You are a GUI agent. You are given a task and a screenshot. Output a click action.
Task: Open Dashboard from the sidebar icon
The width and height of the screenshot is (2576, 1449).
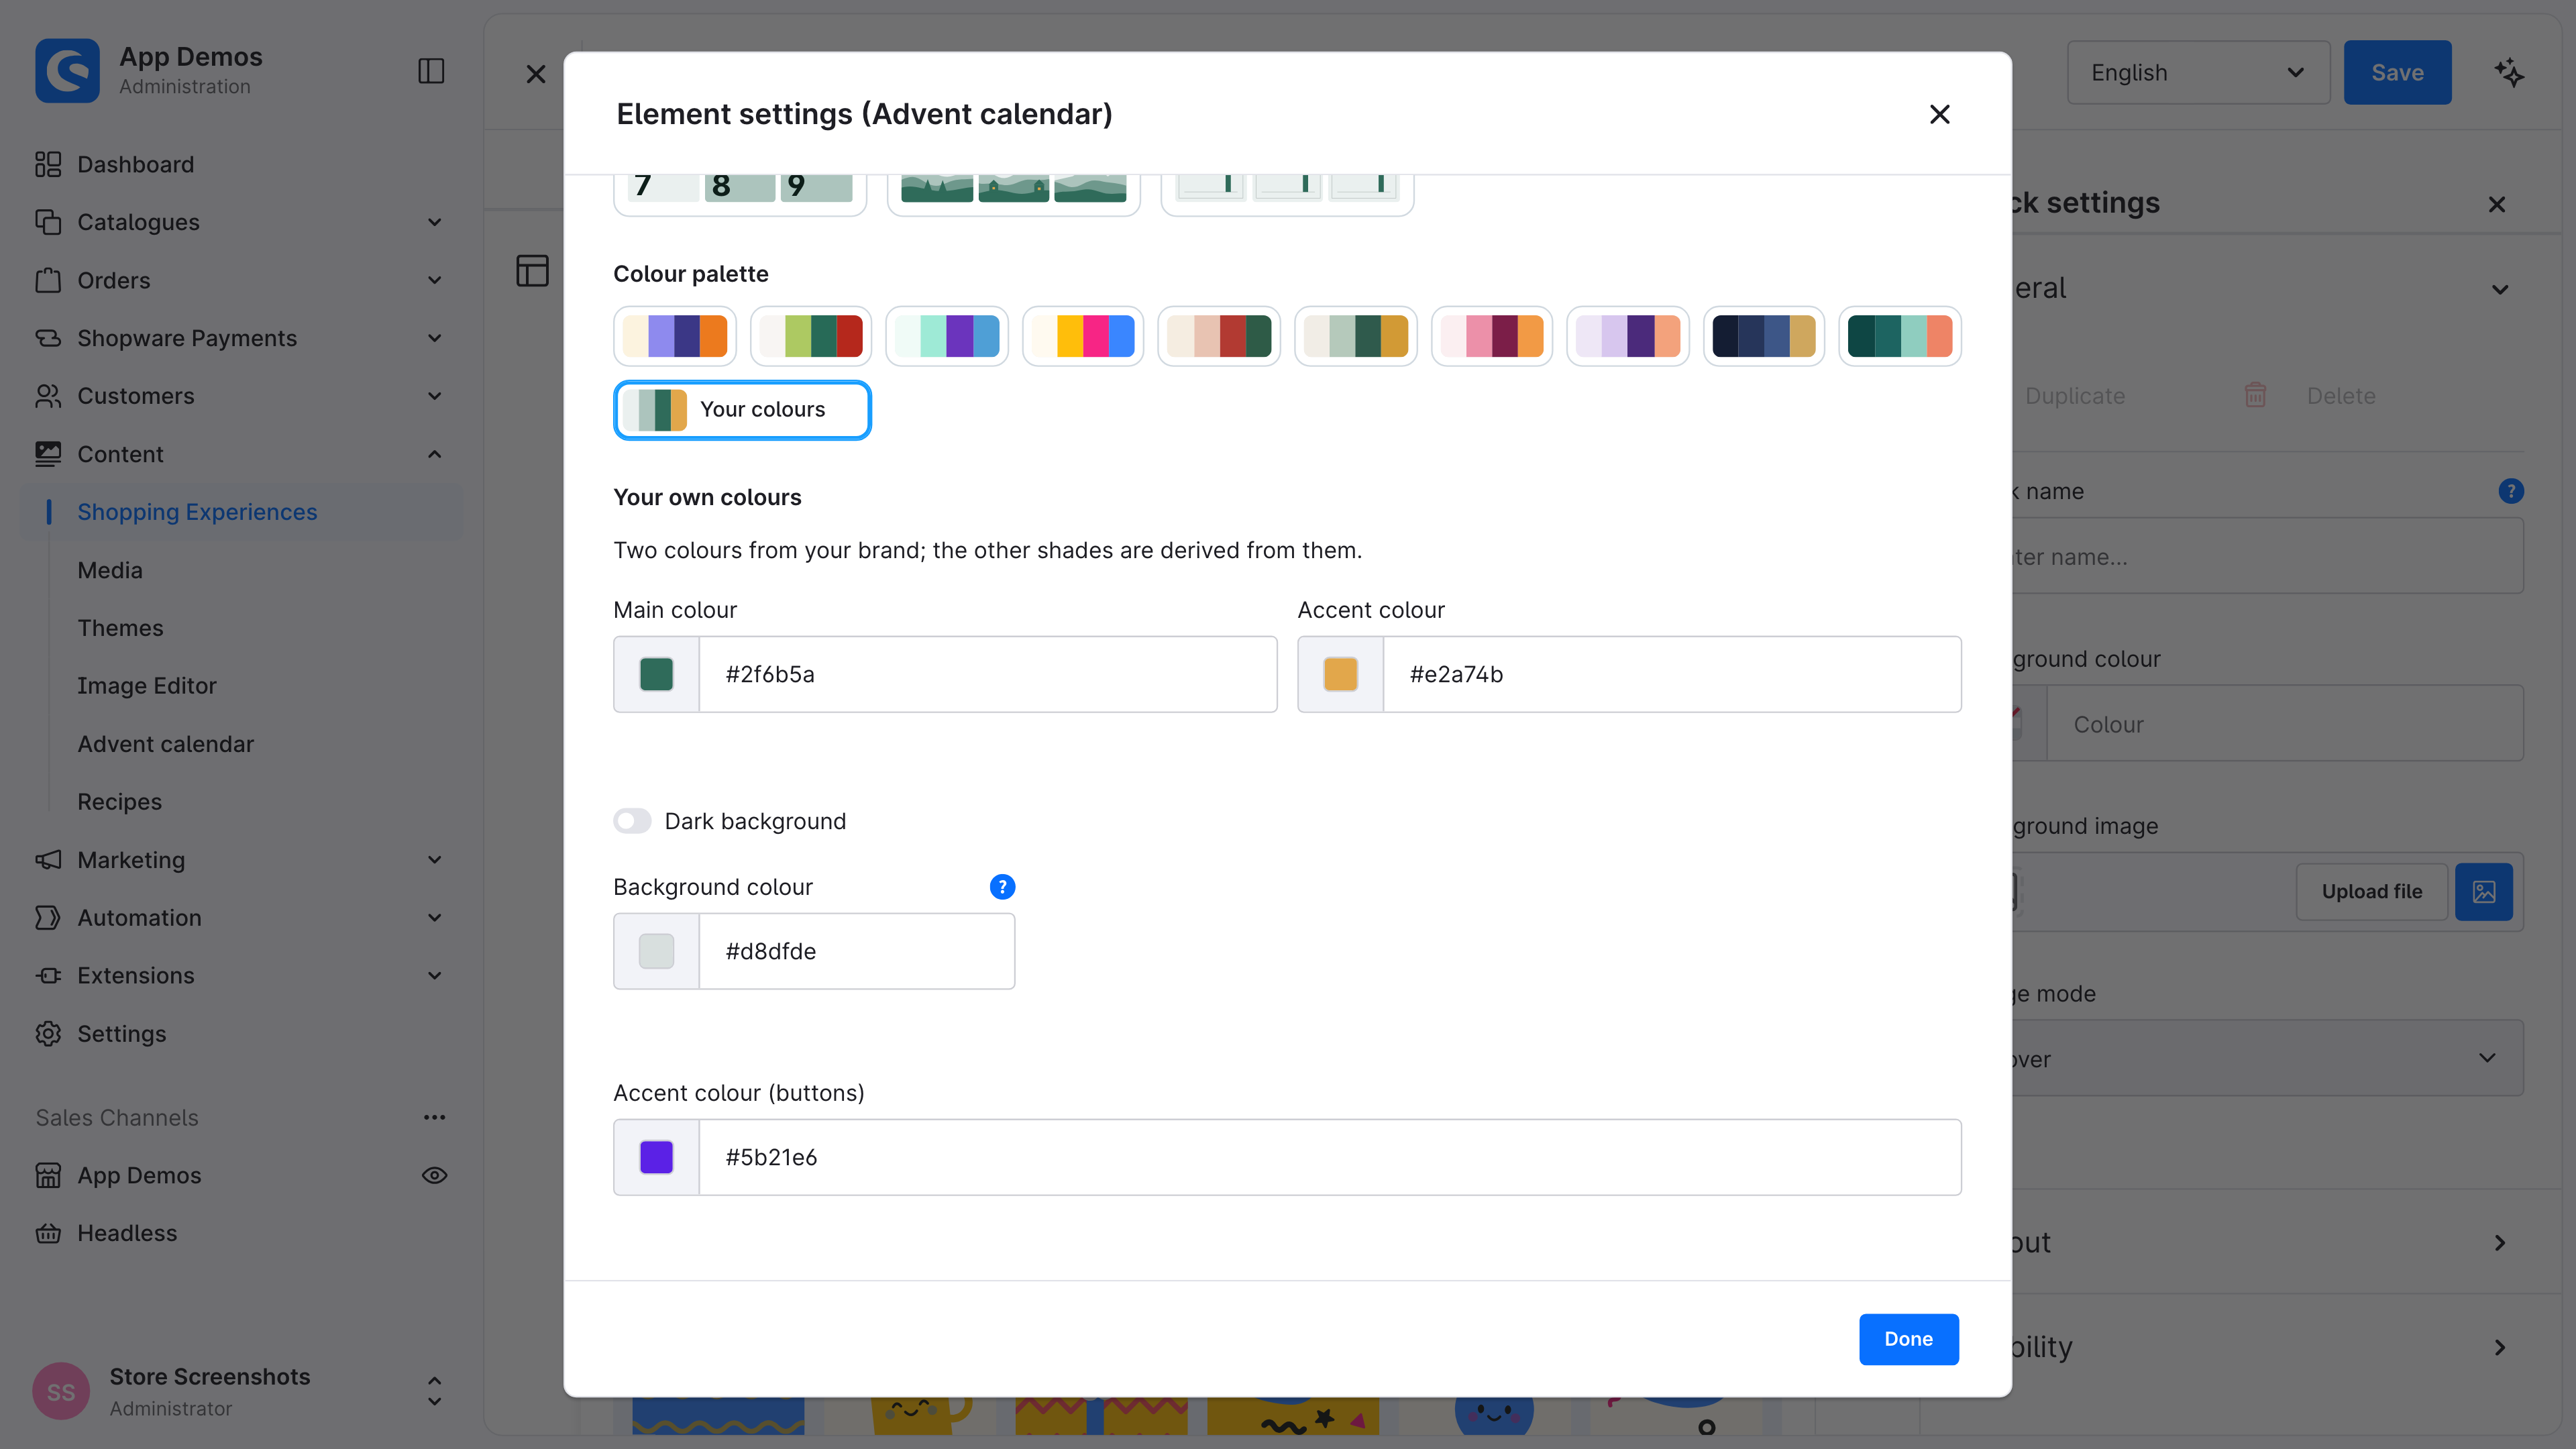tap(48, 164)
